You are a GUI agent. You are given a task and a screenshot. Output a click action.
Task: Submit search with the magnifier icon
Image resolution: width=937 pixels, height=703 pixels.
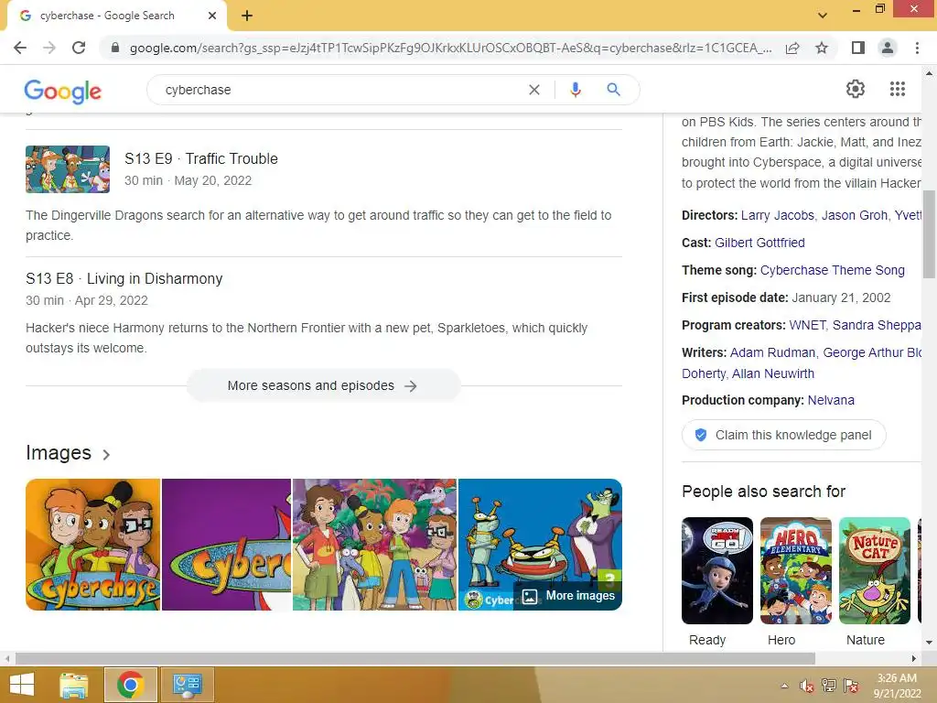[x=613, y=90]
